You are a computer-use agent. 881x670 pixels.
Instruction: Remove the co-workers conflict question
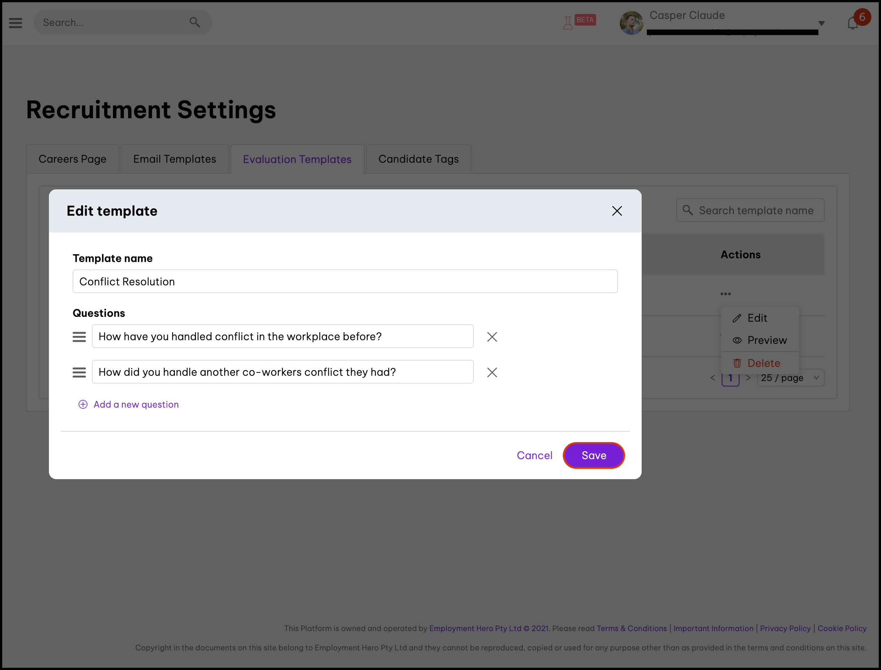(x=492, y=372)
